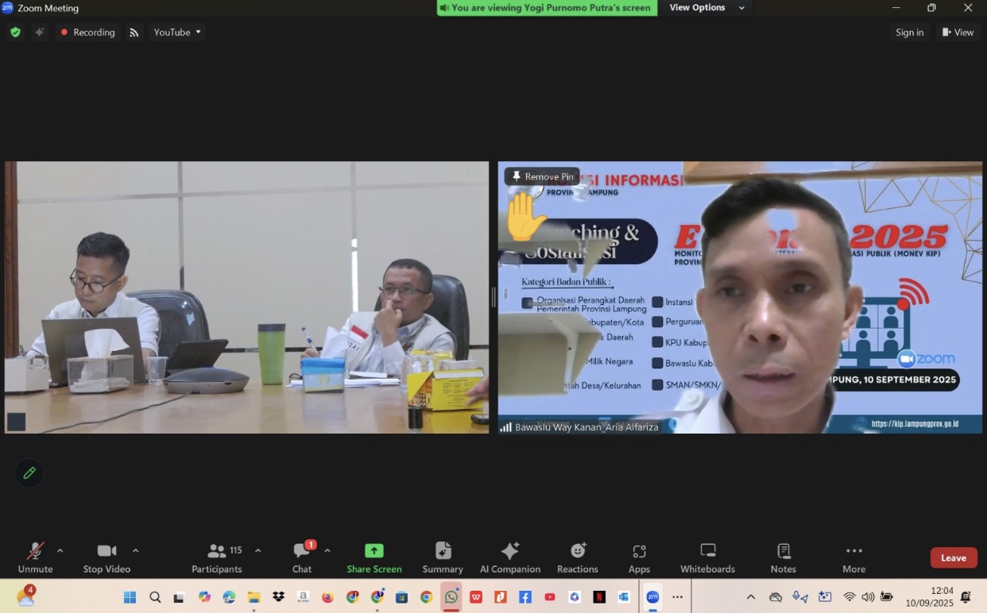This screenshot has height=613, width=987.
Task: Open the View layout menu
Action: click(958, 33)
